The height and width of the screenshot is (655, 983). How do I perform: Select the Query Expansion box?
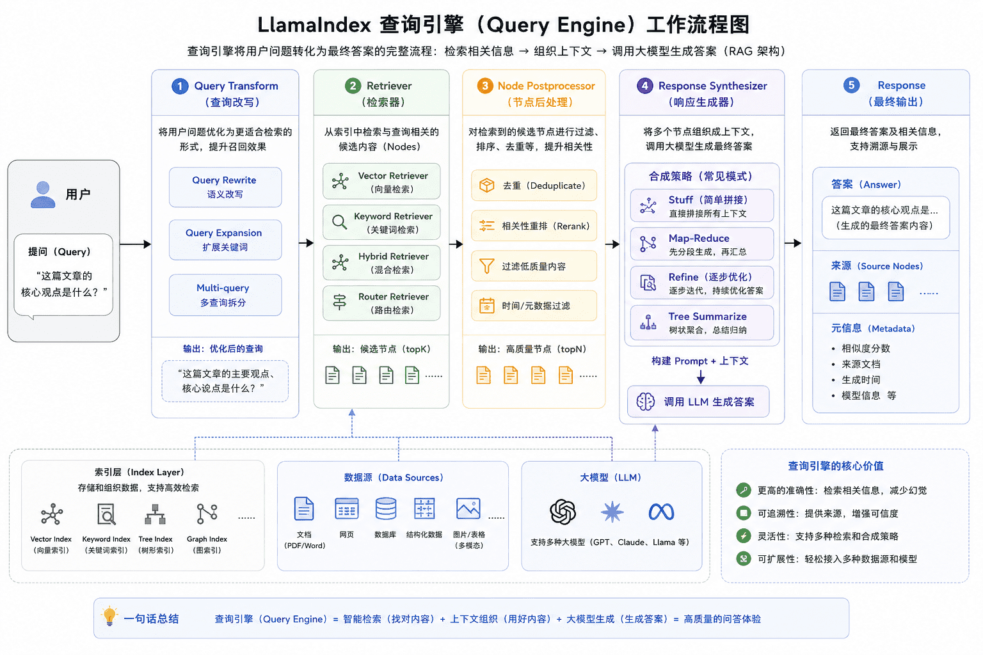[225, 240]
